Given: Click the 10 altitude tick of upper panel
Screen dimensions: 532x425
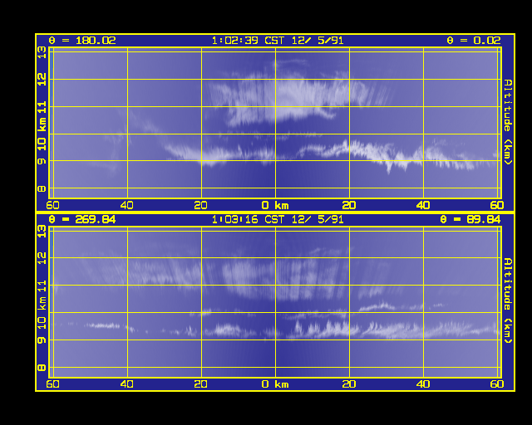Looking at the screenshot, I should pos(42,144).
